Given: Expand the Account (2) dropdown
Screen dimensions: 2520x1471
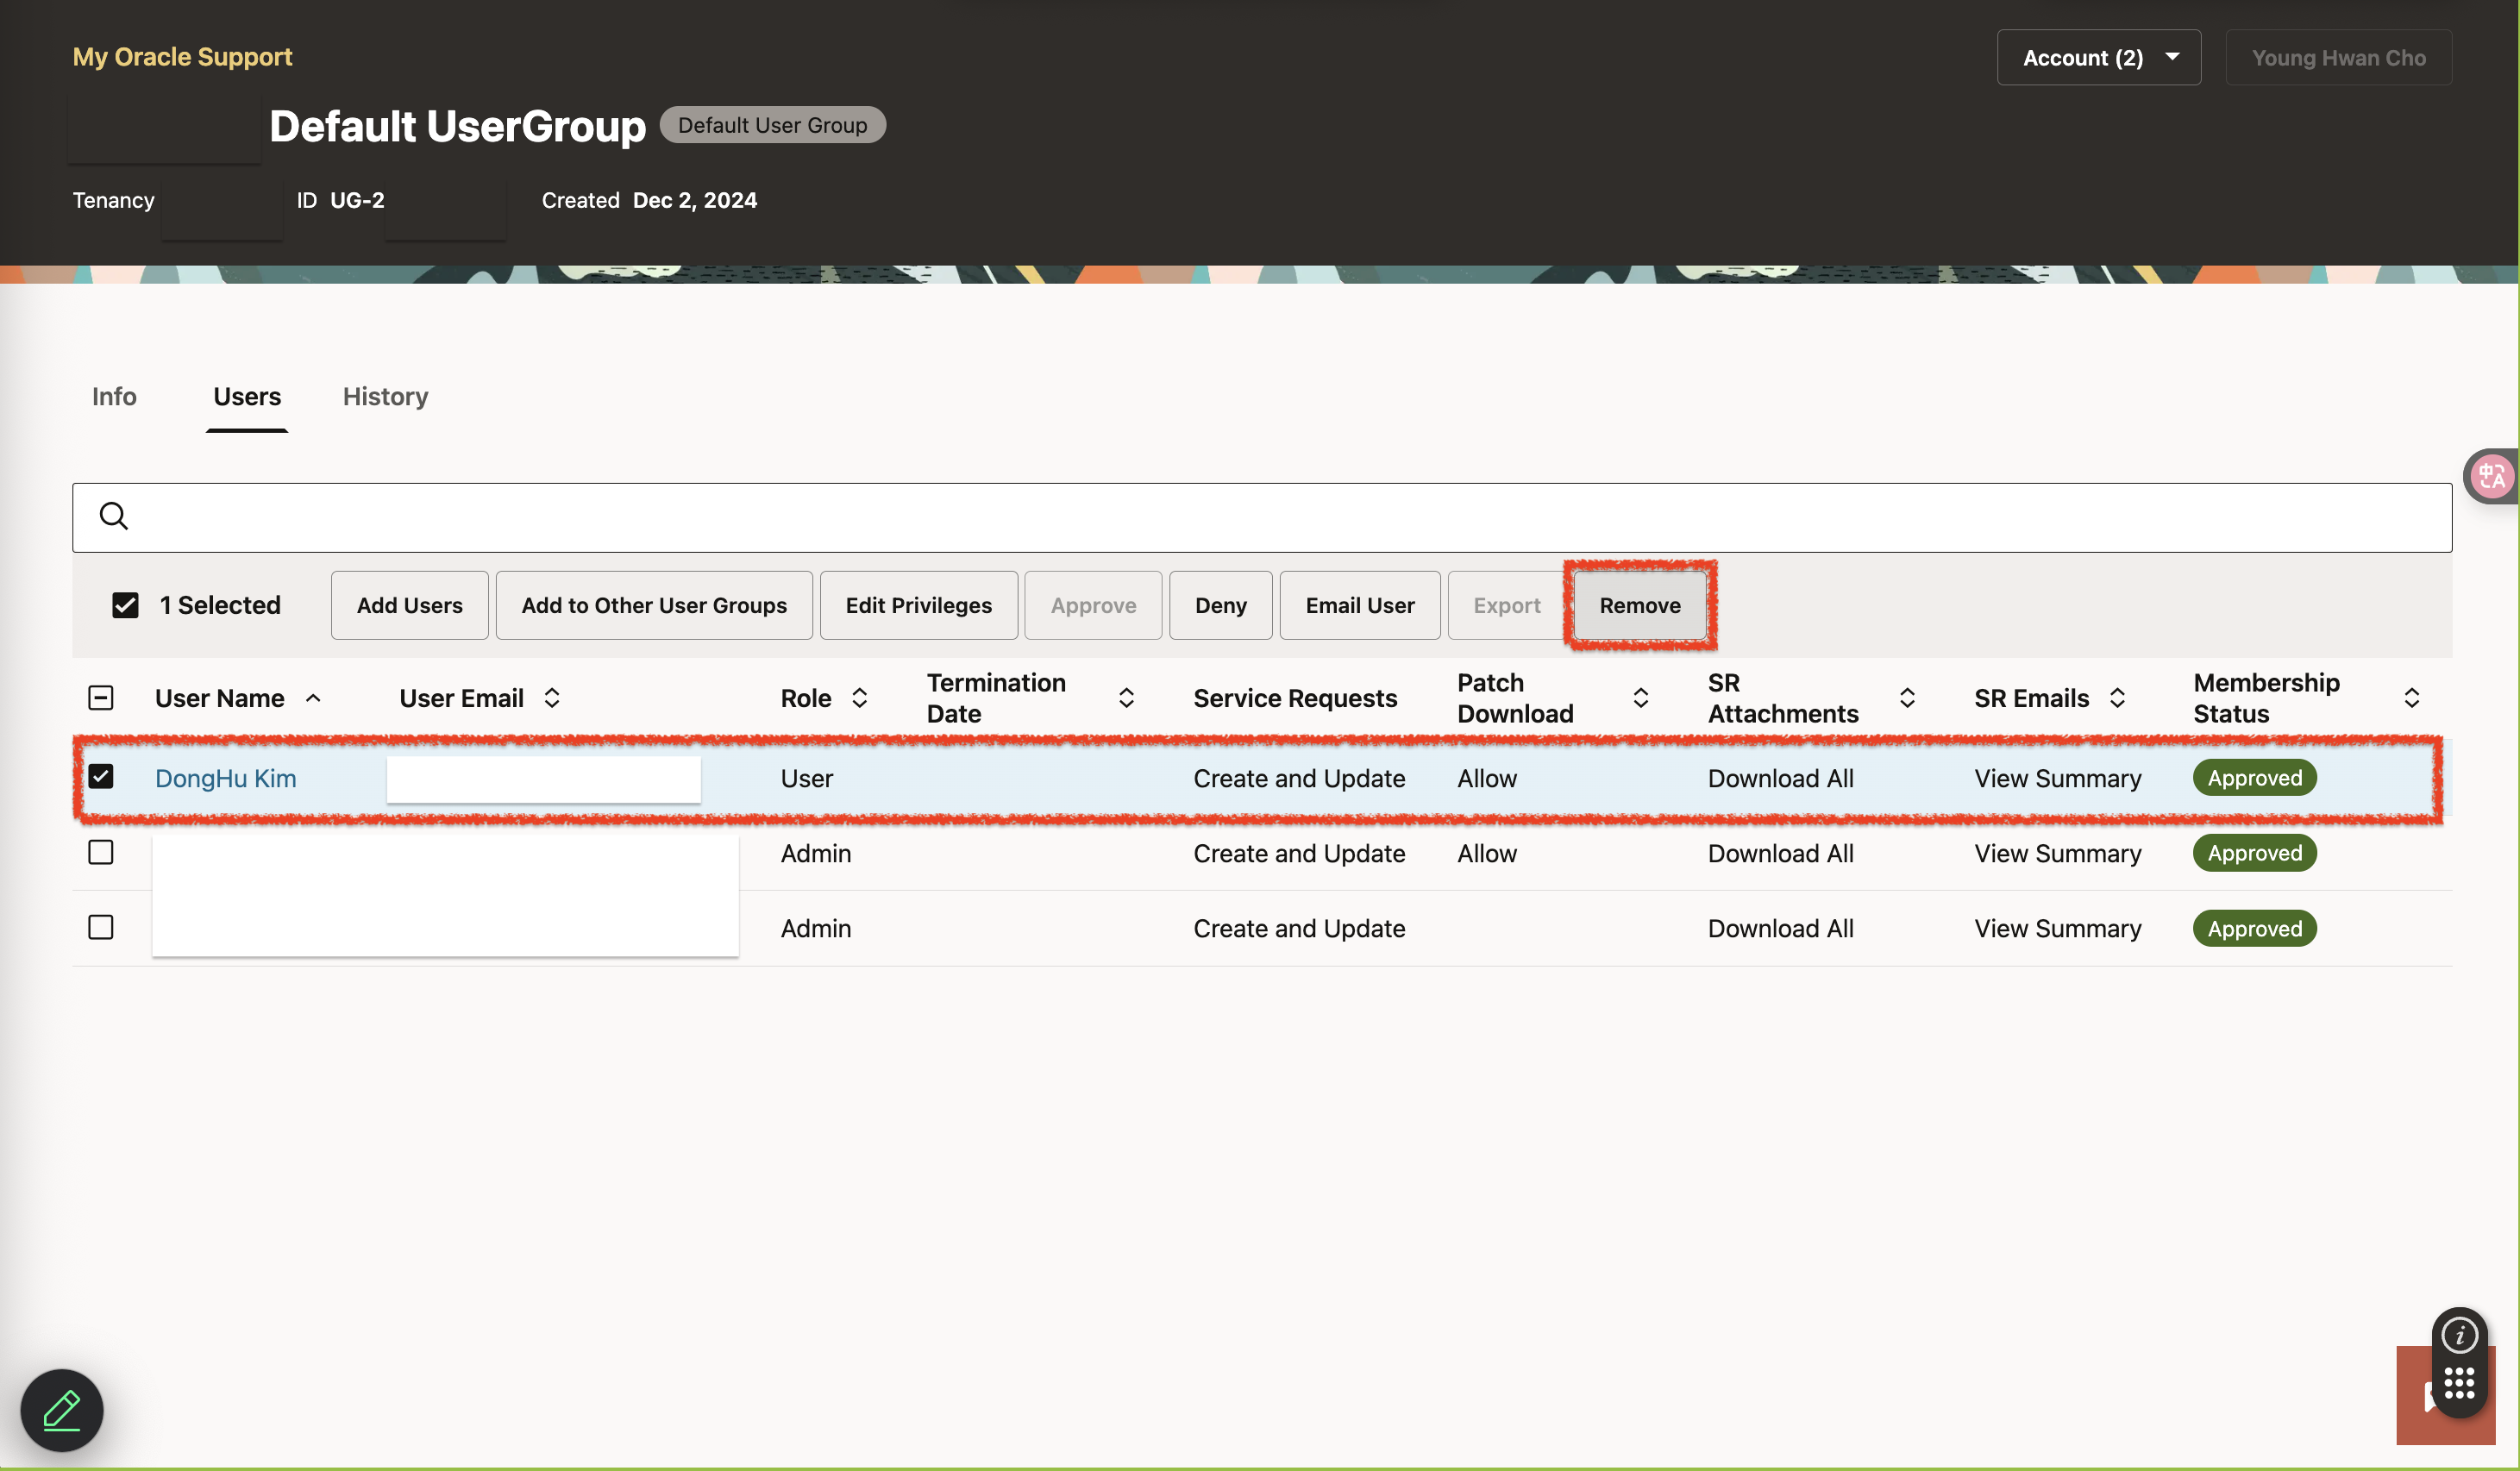Looking at the screenshot, I should 2098,58.
